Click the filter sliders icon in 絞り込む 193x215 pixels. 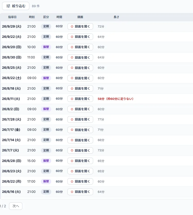[8, 6]
